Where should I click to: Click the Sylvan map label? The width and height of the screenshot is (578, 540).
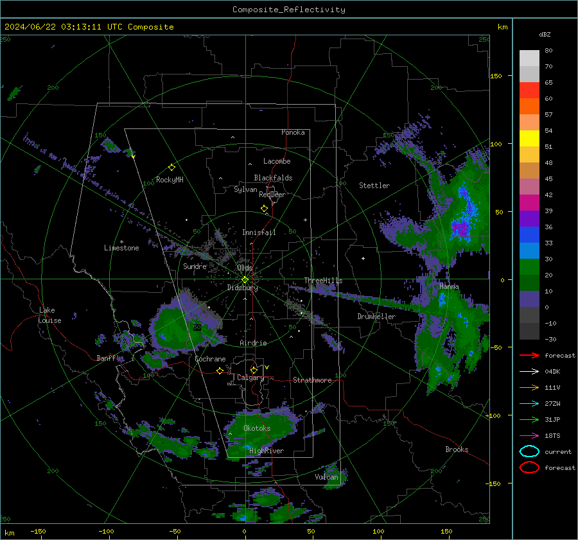(245, 189)
